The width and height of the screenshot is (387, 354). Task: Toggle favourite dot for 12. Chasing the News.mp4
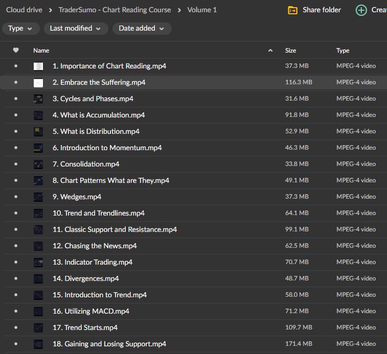point(16,246)
